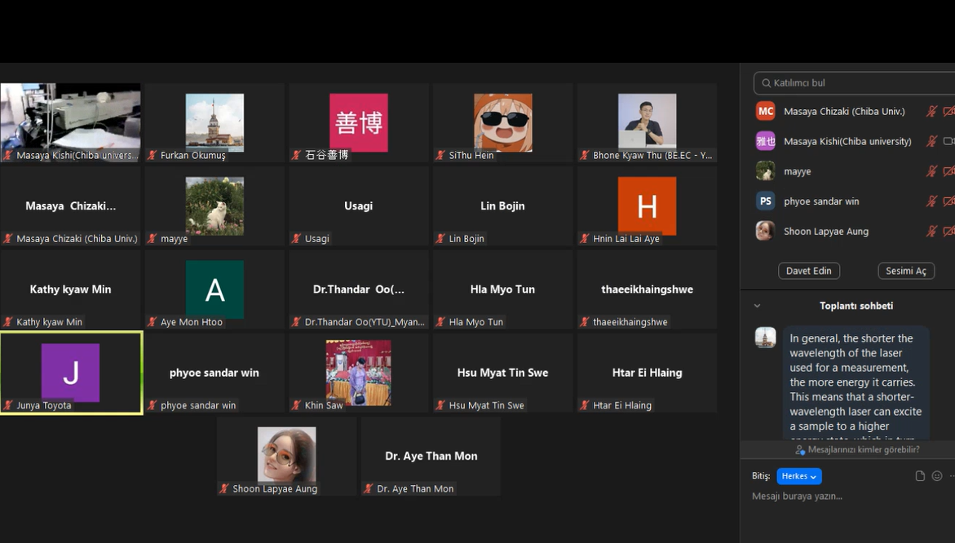Click the Davet Edin button
The image size is (955, 543).
click(808, 271)
